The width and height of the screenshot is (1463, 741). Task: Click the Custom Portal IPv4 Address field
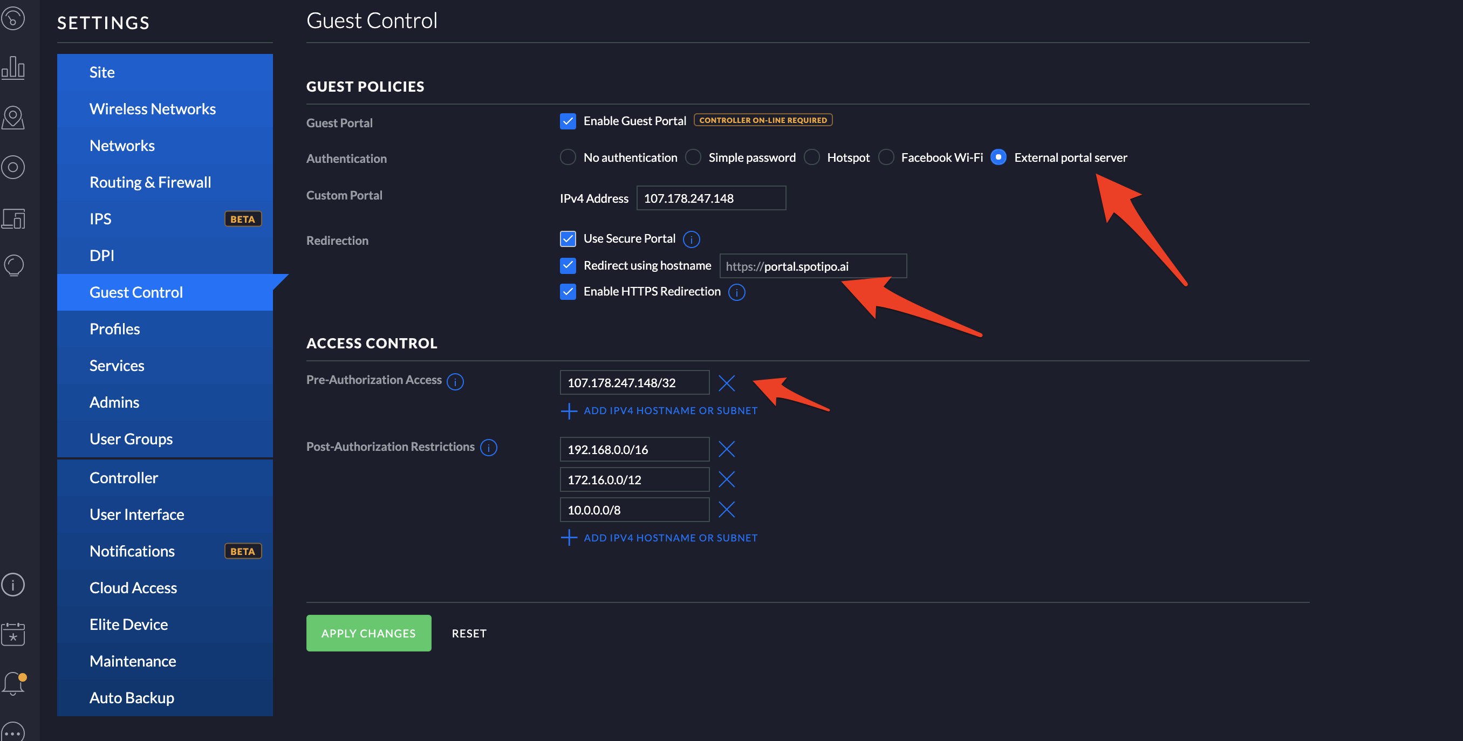(711, 198)
